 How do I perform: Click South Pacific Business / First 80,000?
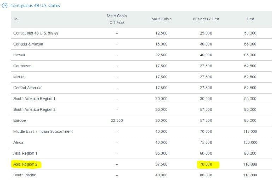(x=206, y=175)
